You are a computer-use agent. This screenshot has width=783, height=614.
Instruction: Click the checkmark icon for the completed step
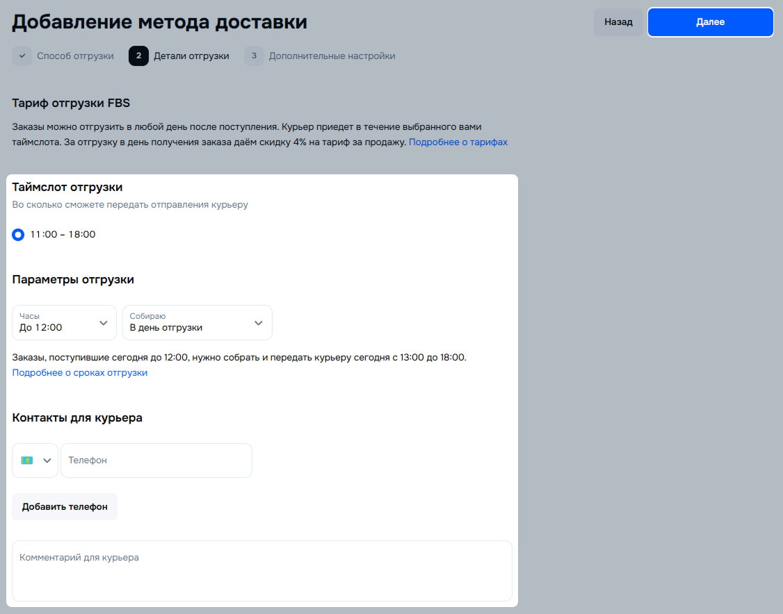[22, 56]
